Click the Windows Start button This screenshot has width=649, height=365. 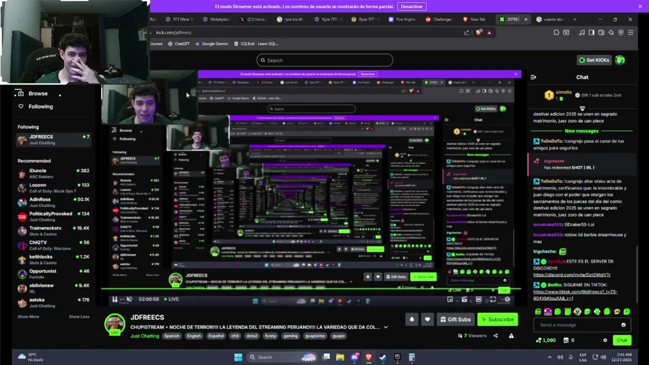pyautogui.click(x=238, y=357)
